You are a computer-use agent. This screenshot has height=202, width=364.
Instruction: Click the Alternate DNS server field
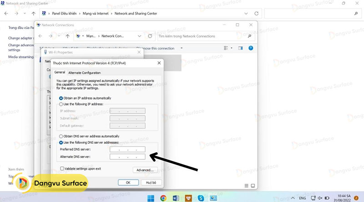127,157
